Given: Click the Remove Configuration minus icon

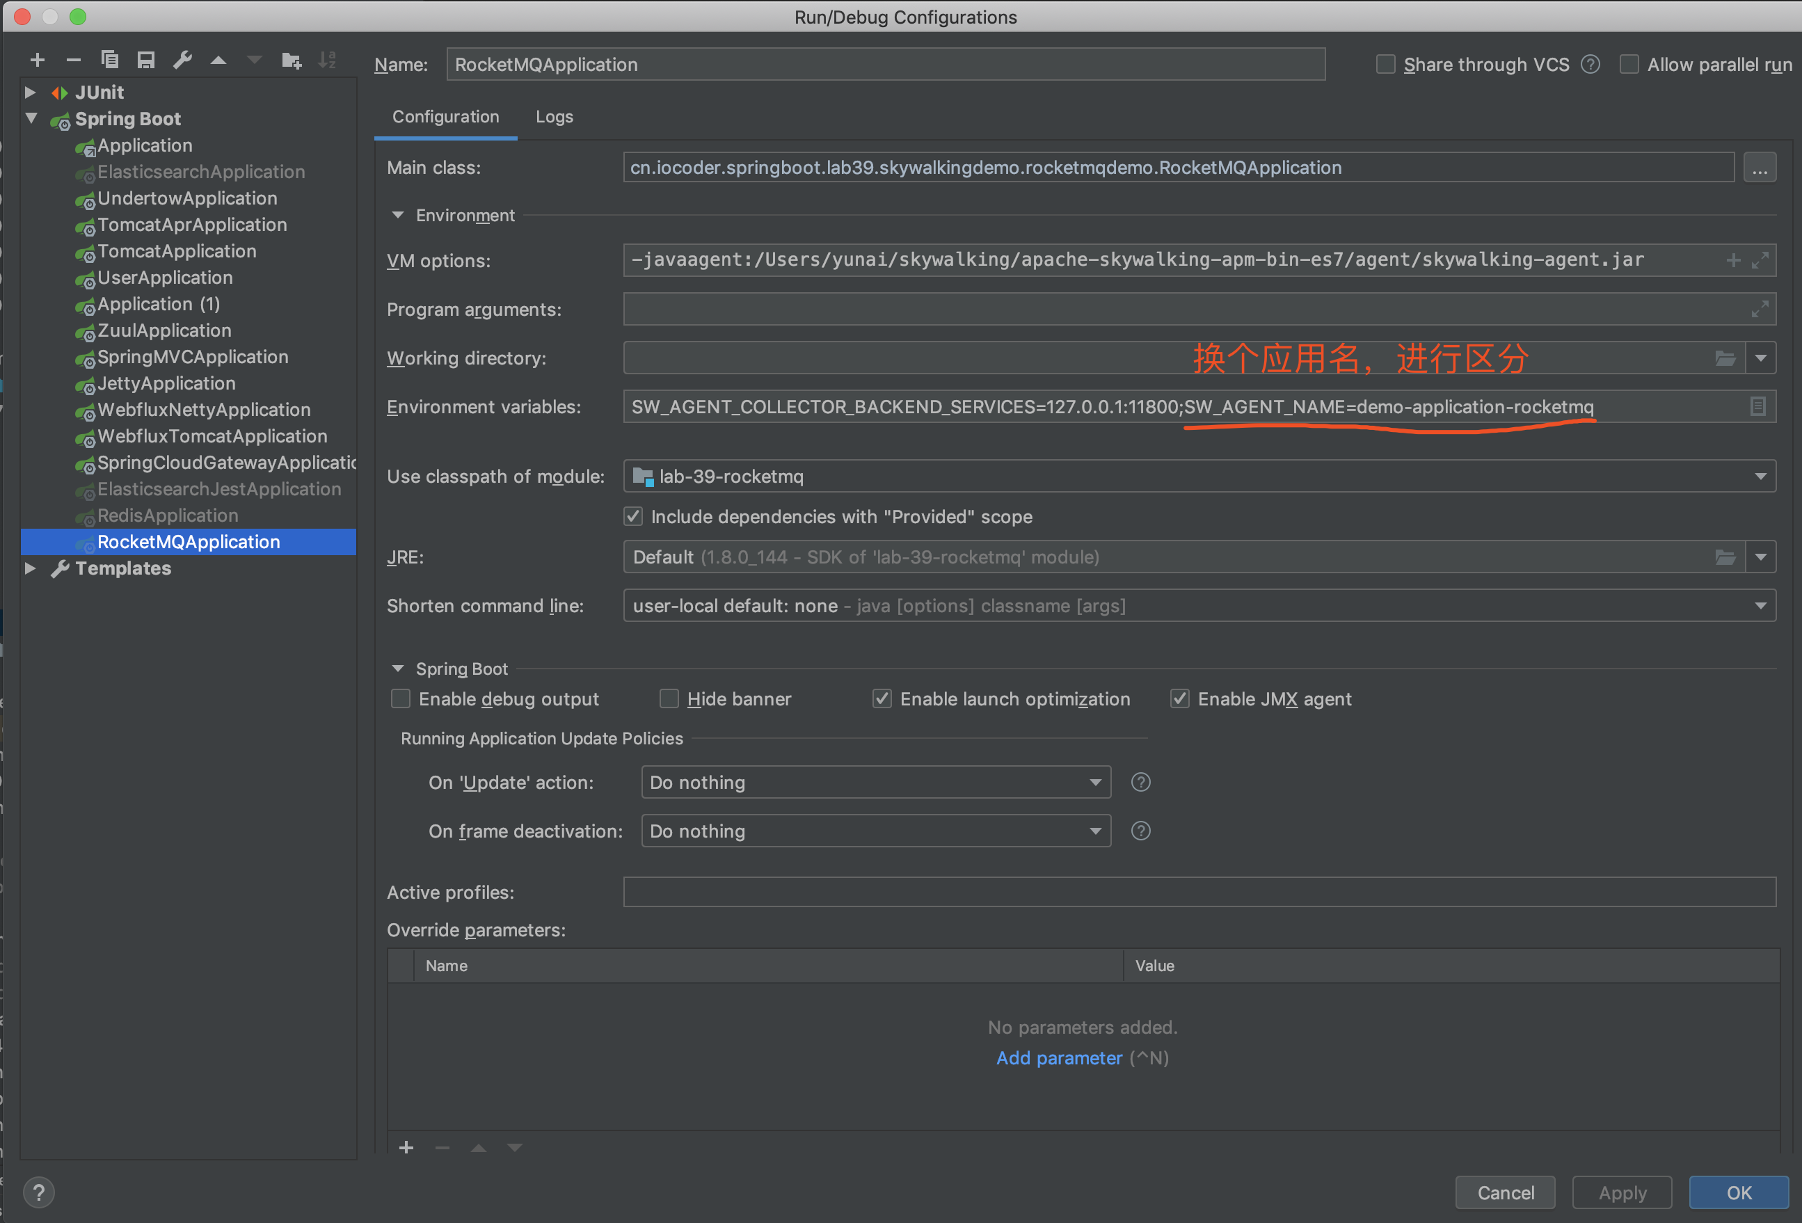Looking at the screenshot, I should [74, 60].
